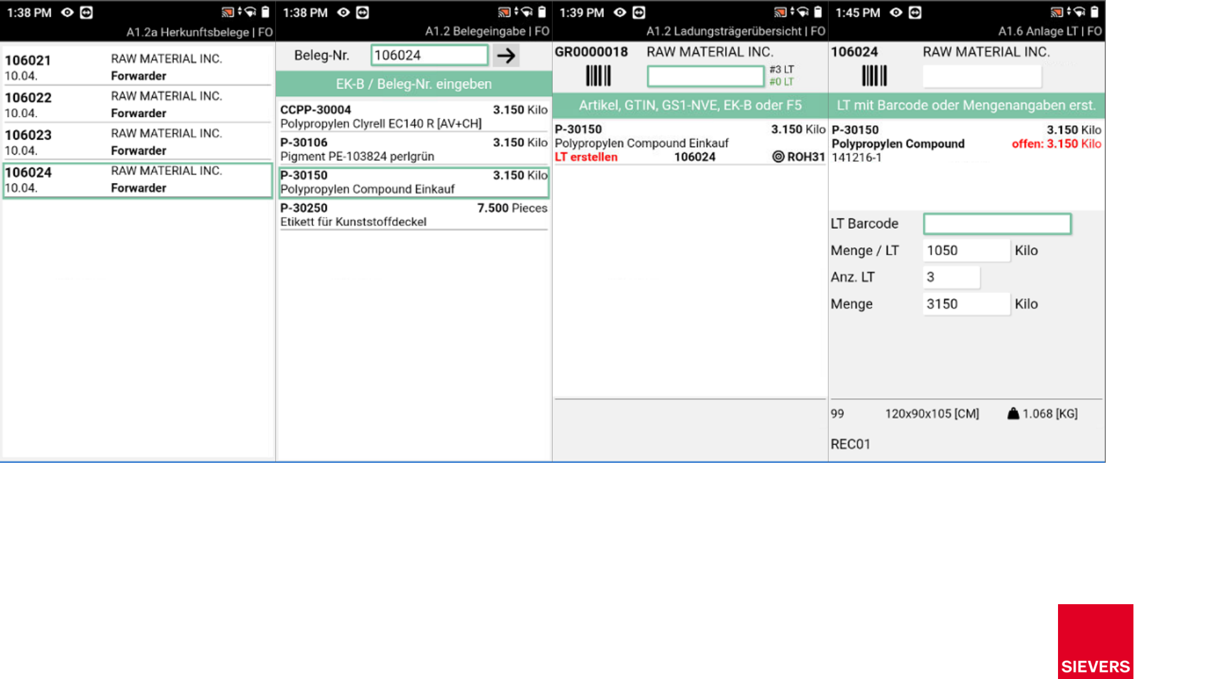The image size is (1207, 679).
Task: Click the target icon beside ROH31
Action: [778, 157]
